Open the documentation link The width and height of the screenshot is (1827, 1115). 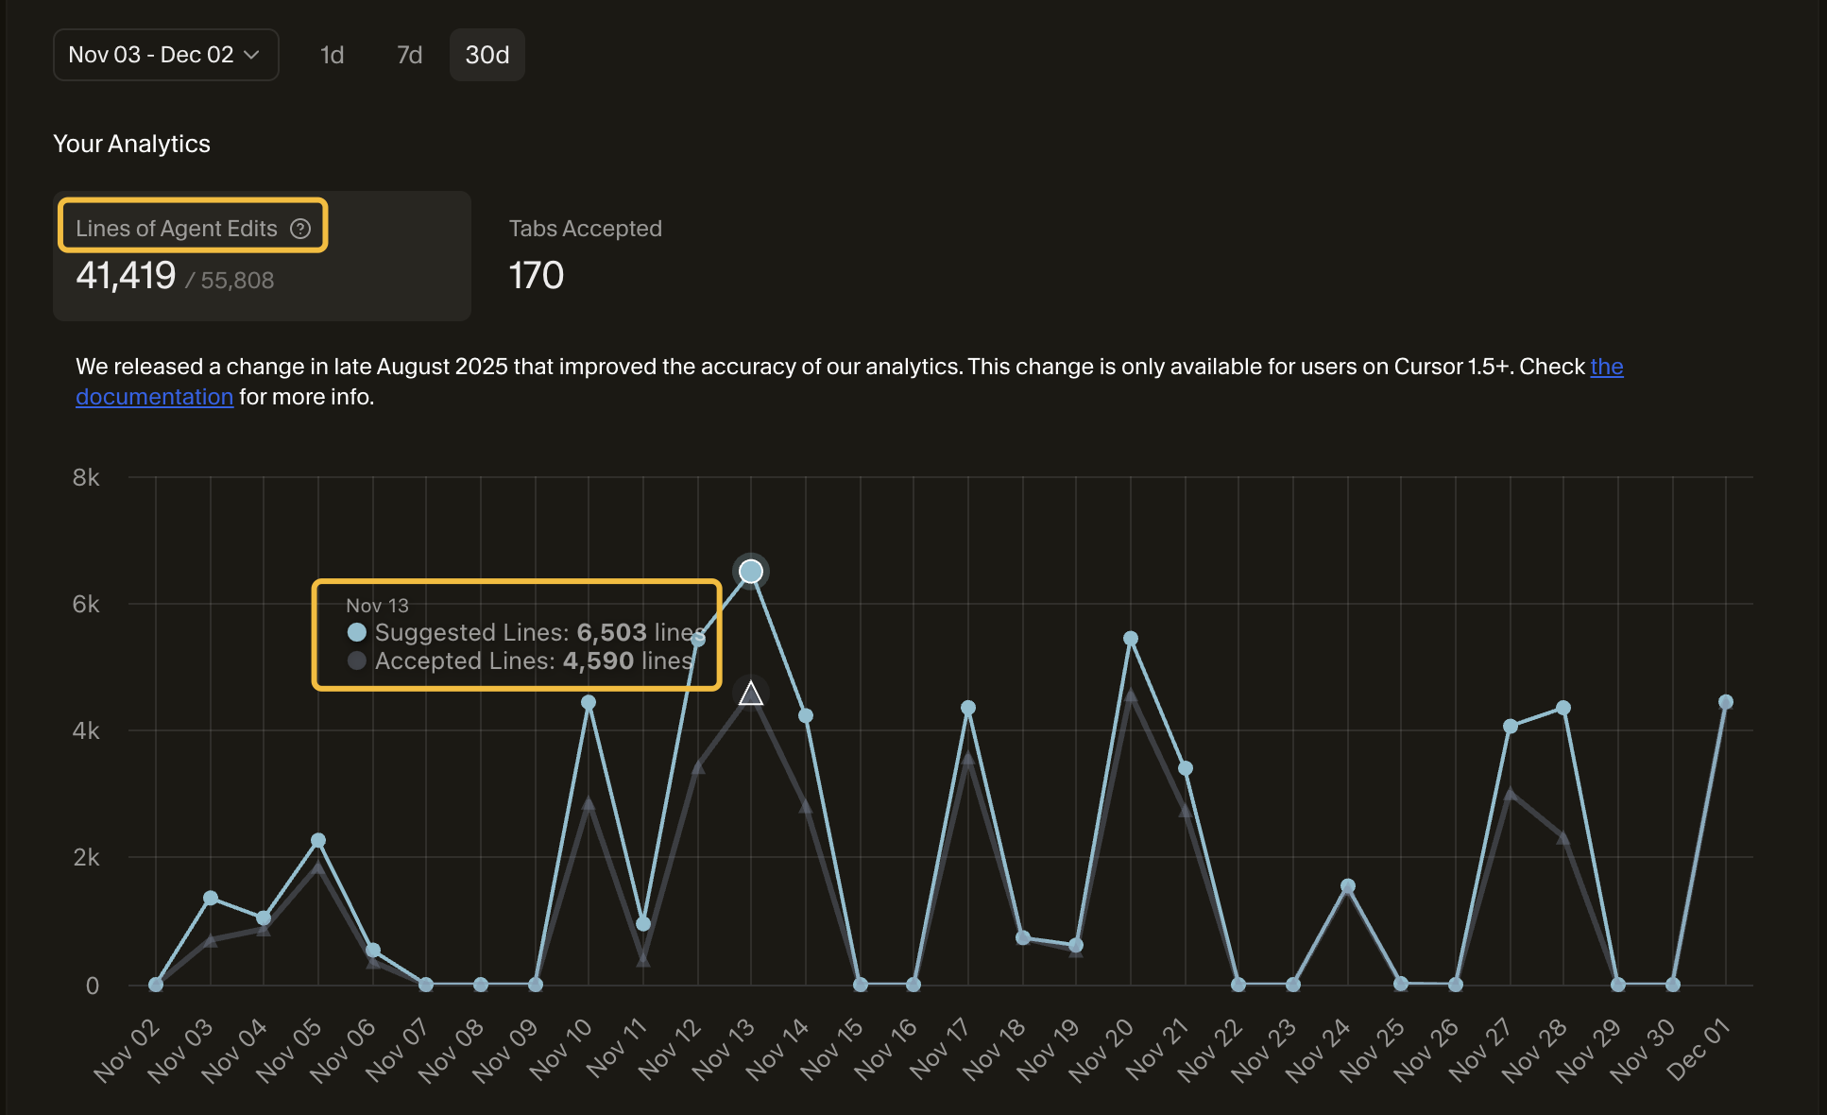pos(155,396)
